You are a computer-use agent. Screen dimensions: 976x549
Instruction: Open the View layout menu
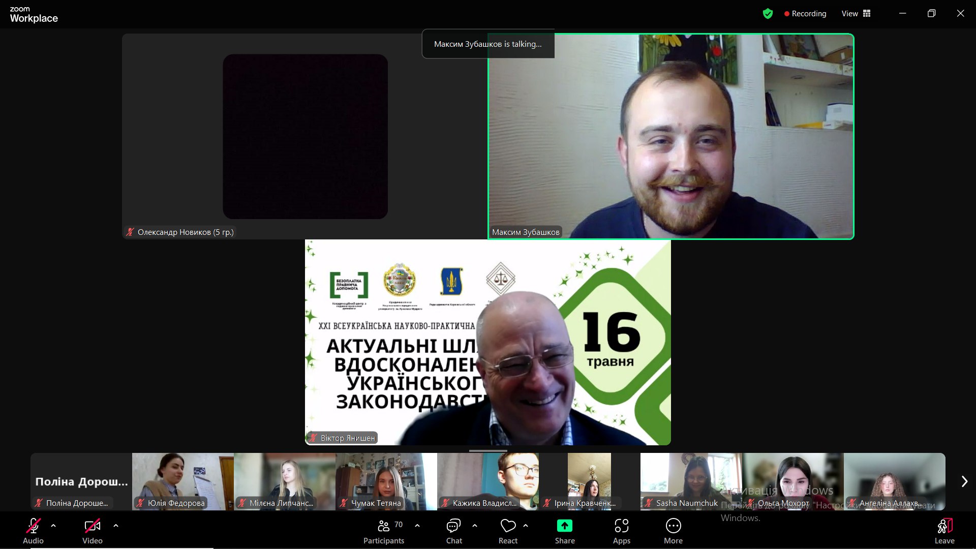pyautogui.click(x=856, y=14)
